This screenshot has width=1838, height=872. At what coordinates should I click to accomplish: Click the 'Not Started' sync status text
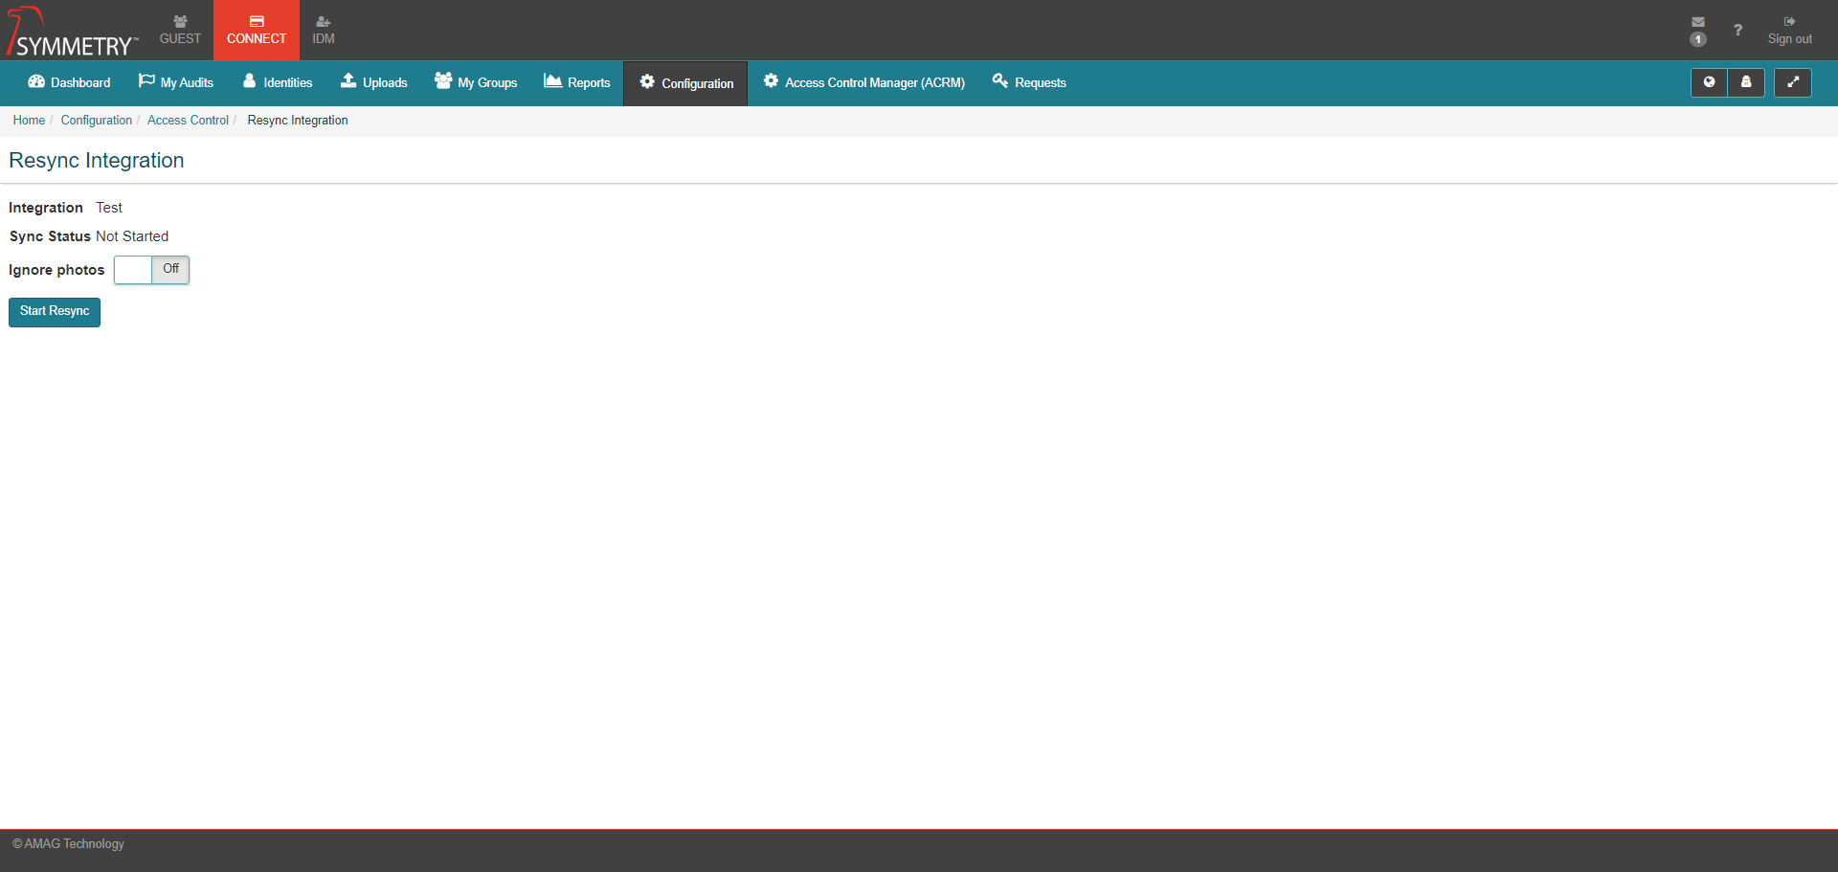coord(132,236)
